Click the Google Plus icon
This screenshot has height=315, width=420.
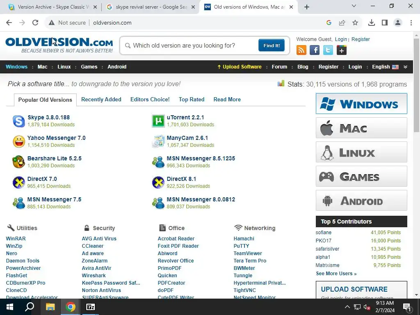coord(342,50)
